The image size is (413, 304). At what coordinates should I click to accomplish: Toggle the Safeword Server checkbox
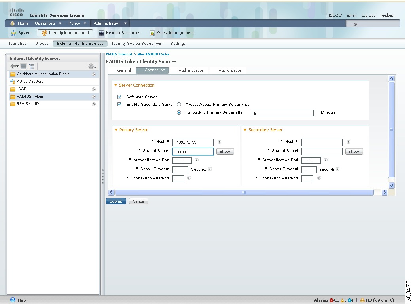tap(119, 97)
